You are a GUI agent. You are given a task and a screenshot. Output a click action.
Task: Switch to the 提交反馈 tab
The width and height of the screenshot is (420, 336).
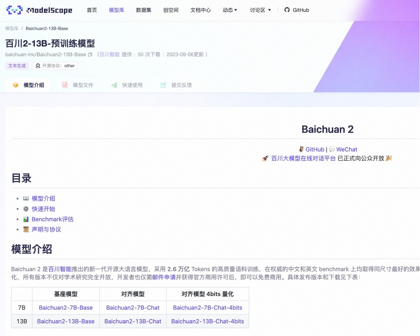pos(176,85)
